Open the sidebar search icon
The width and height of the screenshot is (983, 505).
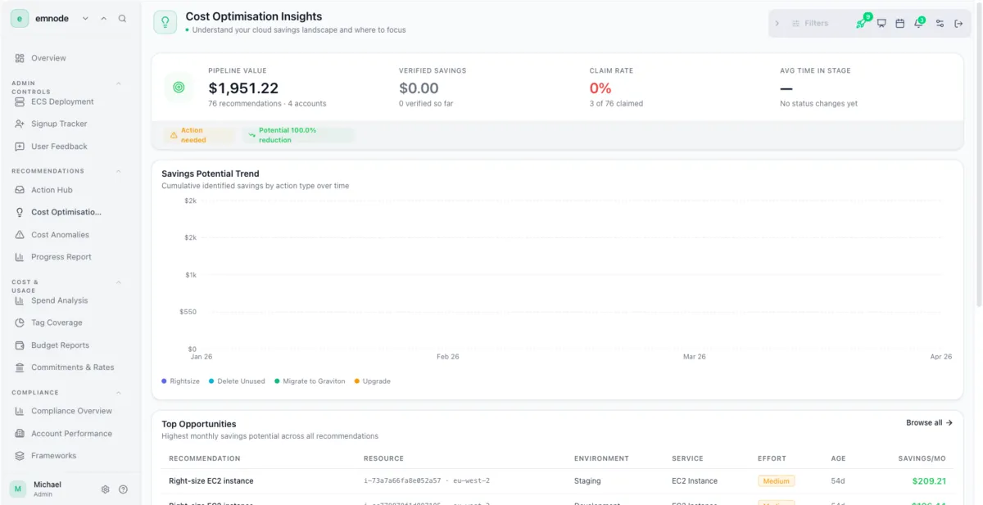coord(122,18)
